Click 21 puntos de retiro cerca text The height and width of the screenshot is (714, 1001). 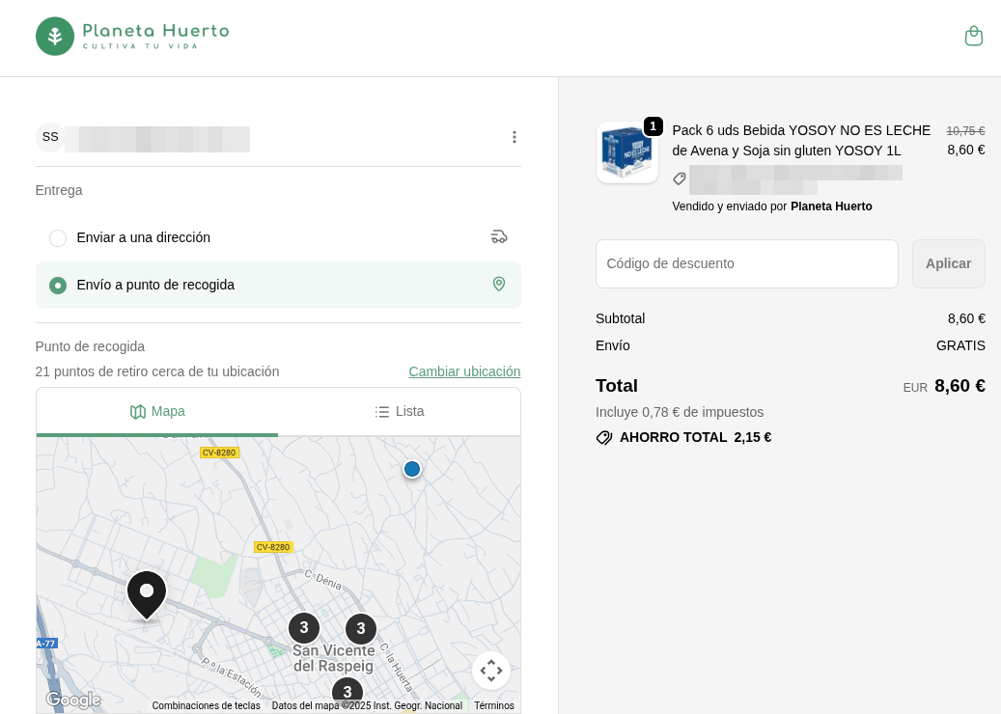point(157,371)
